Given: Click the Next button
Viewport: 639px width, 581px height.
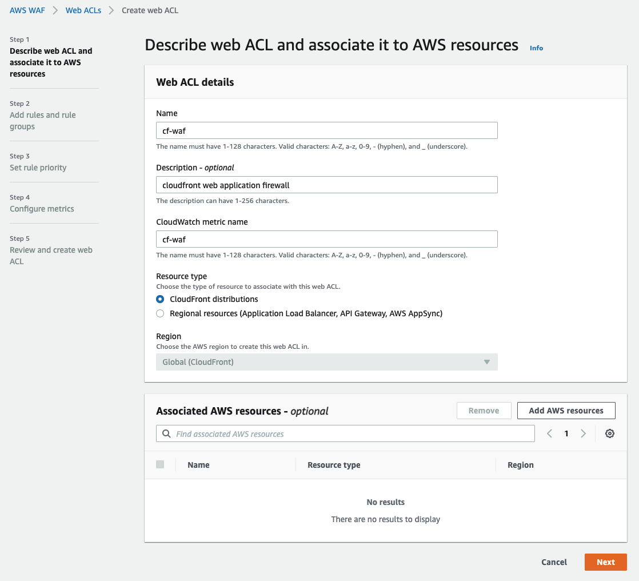Looking at the screenshot, I should (x=606, y=562).
